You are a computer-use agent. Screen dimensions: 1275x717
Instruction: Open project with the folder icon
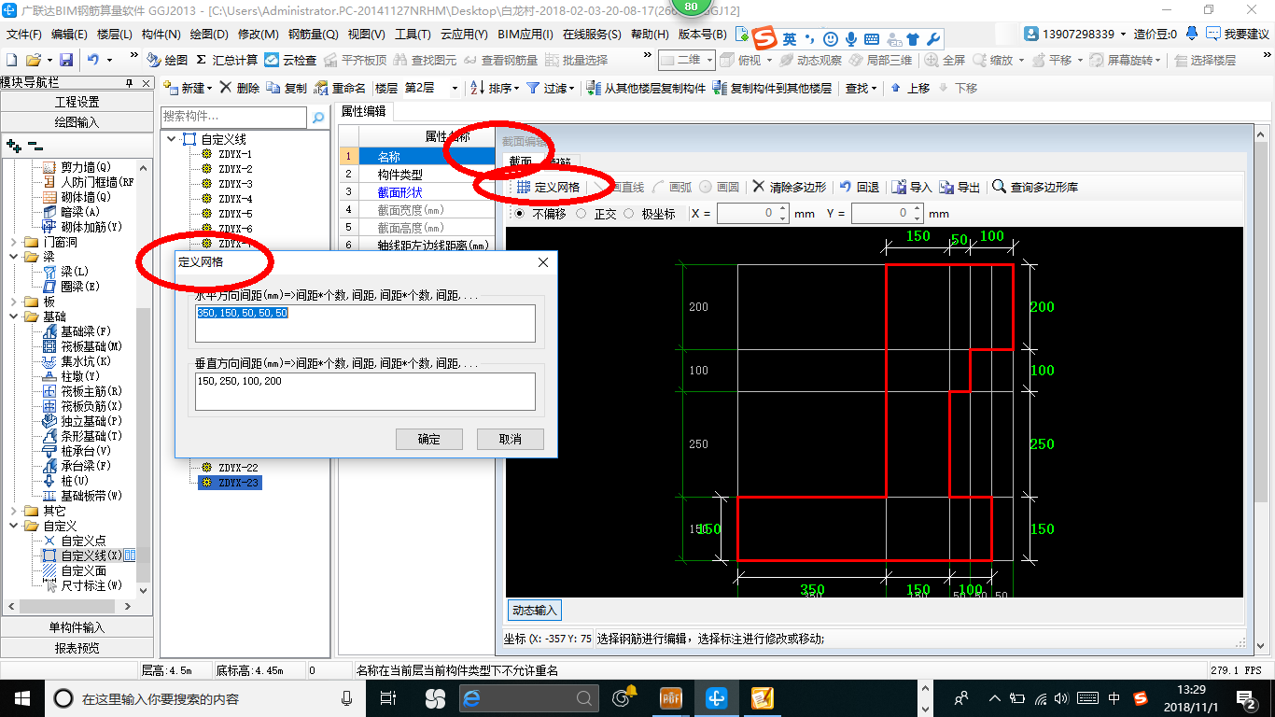[x=34, y=60]
